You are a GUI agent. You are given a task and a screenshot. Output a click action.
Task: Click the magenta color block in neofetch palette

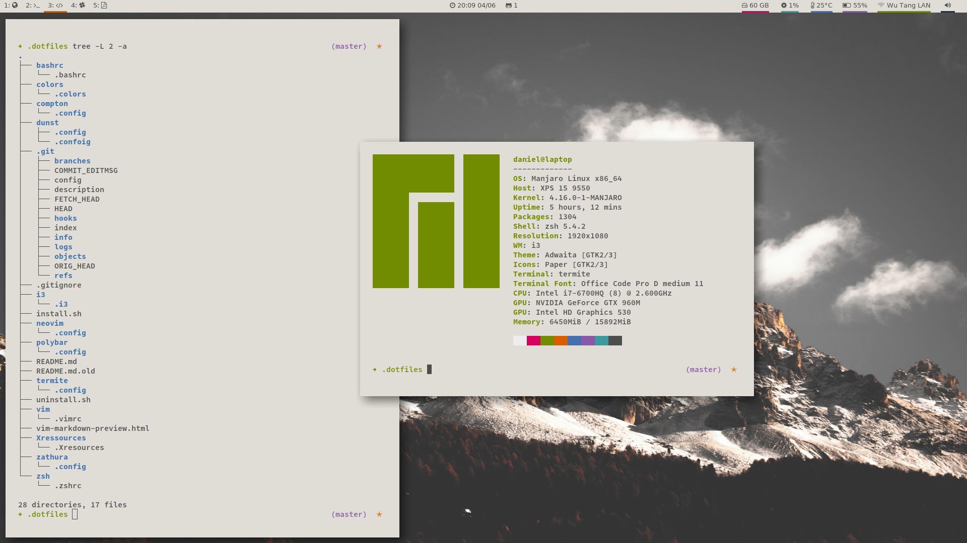point(533,341)
